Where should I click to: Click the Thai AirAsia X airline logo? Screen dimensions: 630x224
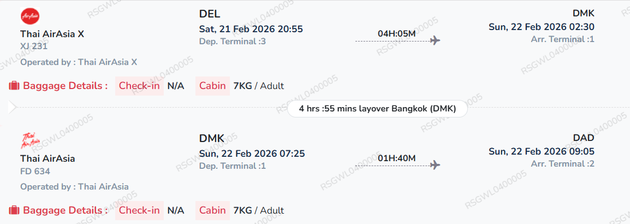click(31, 15)
